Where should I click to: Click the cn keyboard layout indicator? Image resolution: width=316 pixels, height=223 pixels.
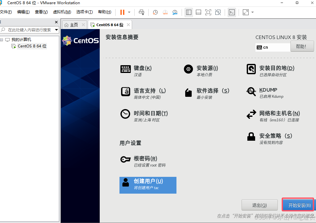(x=273, y=47)
